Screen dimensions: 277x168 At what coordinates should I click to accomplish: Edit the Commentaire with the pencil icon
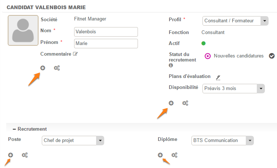click(76, 54)
